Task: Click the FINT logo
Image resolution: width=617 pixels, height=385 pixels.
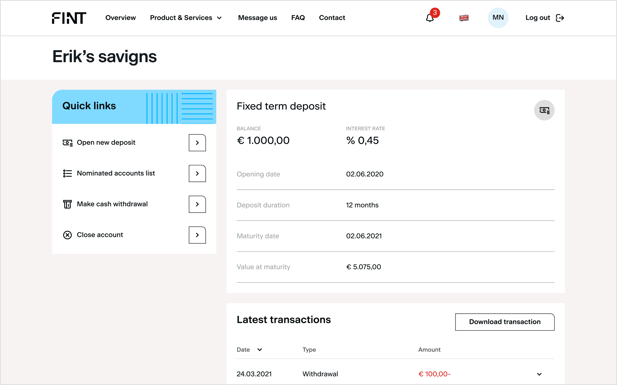Action: pos(69,18)
